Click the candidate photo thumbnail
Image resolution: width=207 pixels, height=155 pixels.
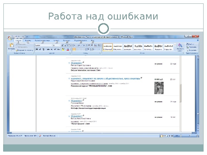(159, 88)
